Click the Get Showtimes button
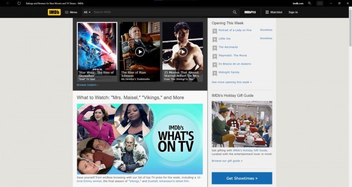The height and width of the screenshot is (187, 352). 242,178
